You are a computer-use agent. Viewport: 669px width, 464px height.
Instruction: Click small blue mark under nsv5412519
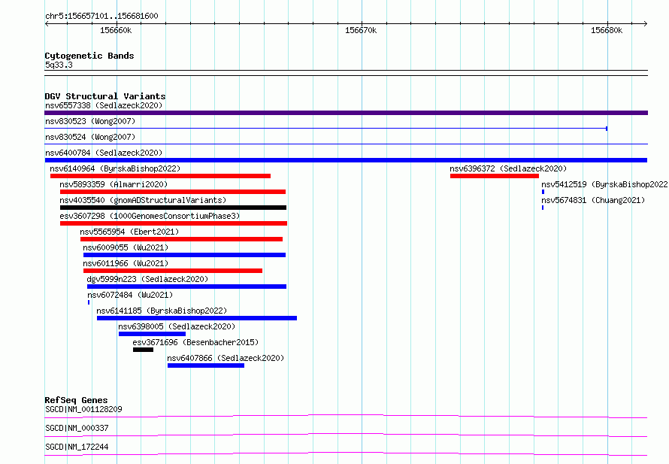pos(543,192)
